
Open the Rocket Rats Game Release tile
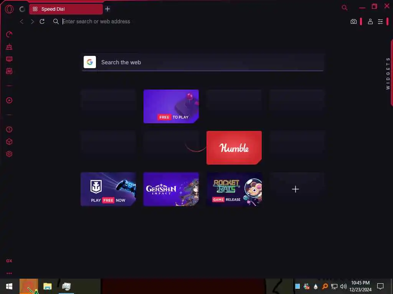(x=234, y=189)
